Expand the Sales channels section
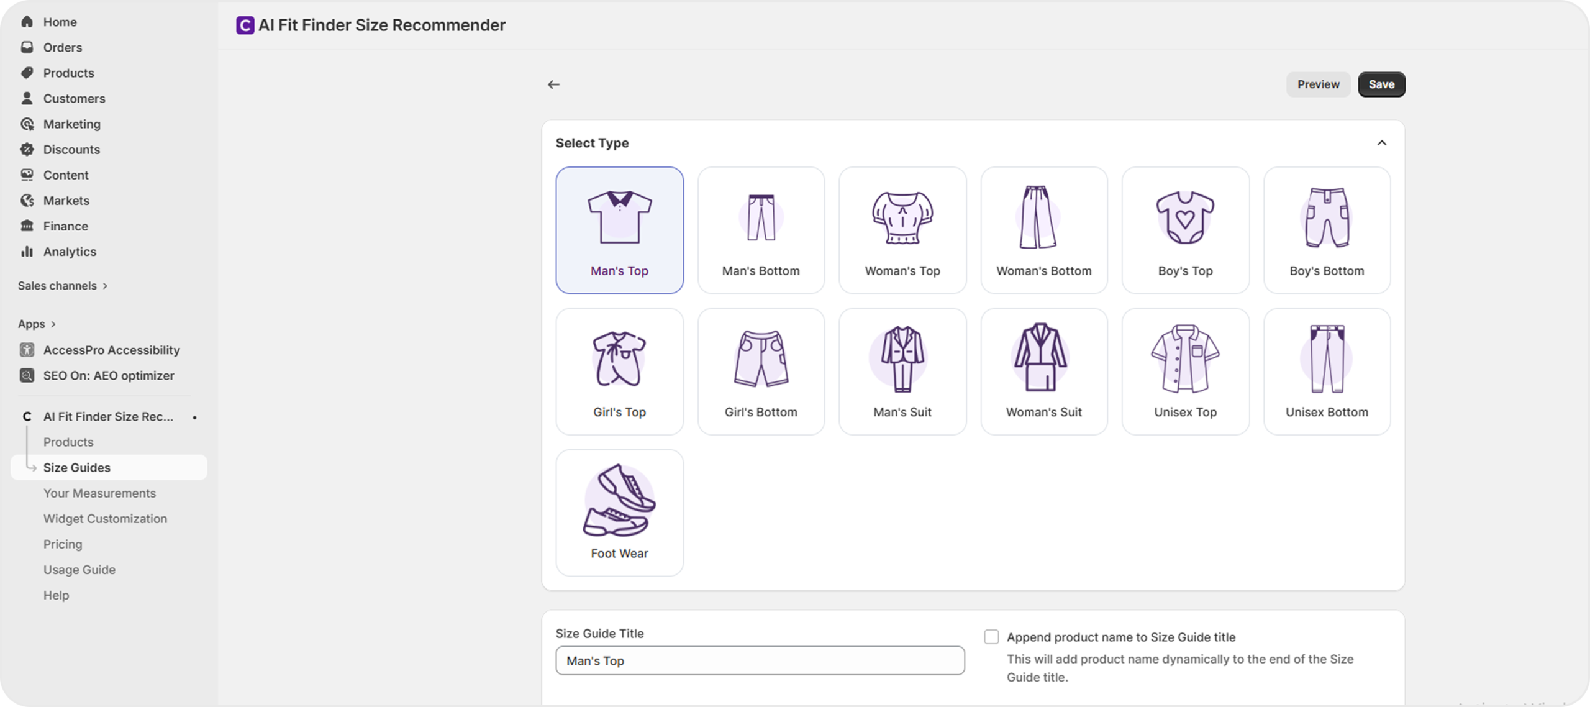 point(63,286)
